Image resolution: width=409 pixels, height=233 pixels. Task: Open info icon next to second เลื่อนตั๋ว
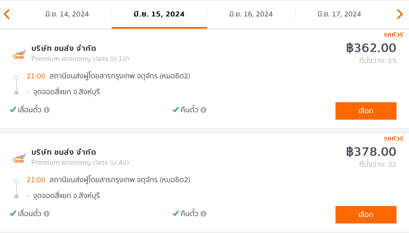coord(47,214)
